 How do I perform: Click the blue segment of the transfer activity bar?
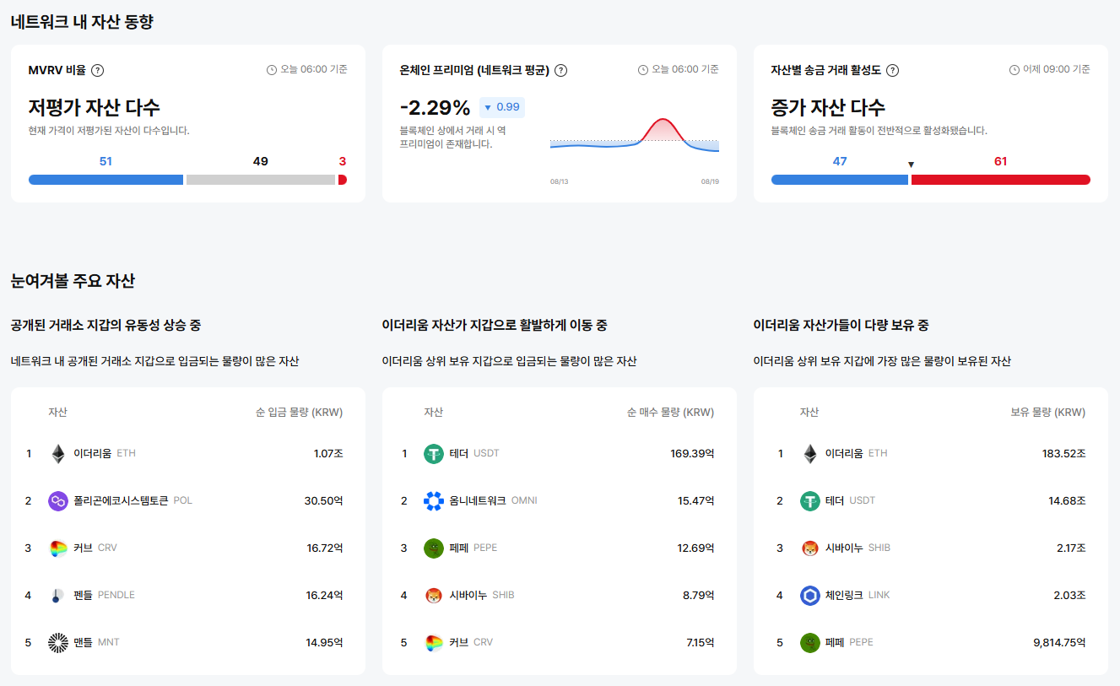click(x=840, y=180)
